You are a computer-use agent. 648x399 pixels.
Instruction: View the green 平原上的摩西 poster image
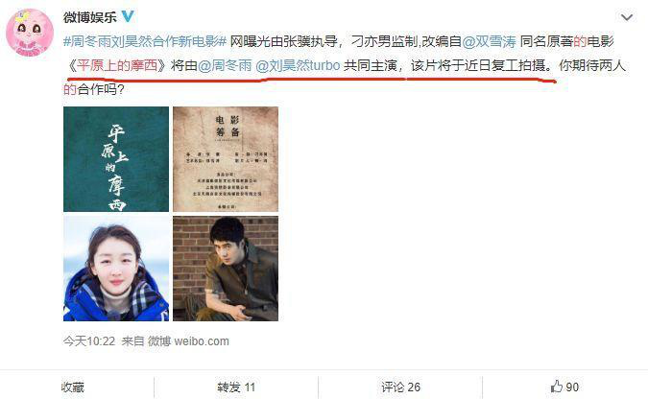[x=116, y=159]
